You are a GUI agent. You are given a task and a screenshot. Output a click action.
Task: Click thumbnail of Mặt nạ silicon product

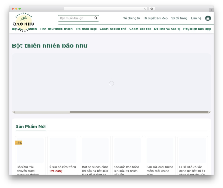tap(95, 150)
